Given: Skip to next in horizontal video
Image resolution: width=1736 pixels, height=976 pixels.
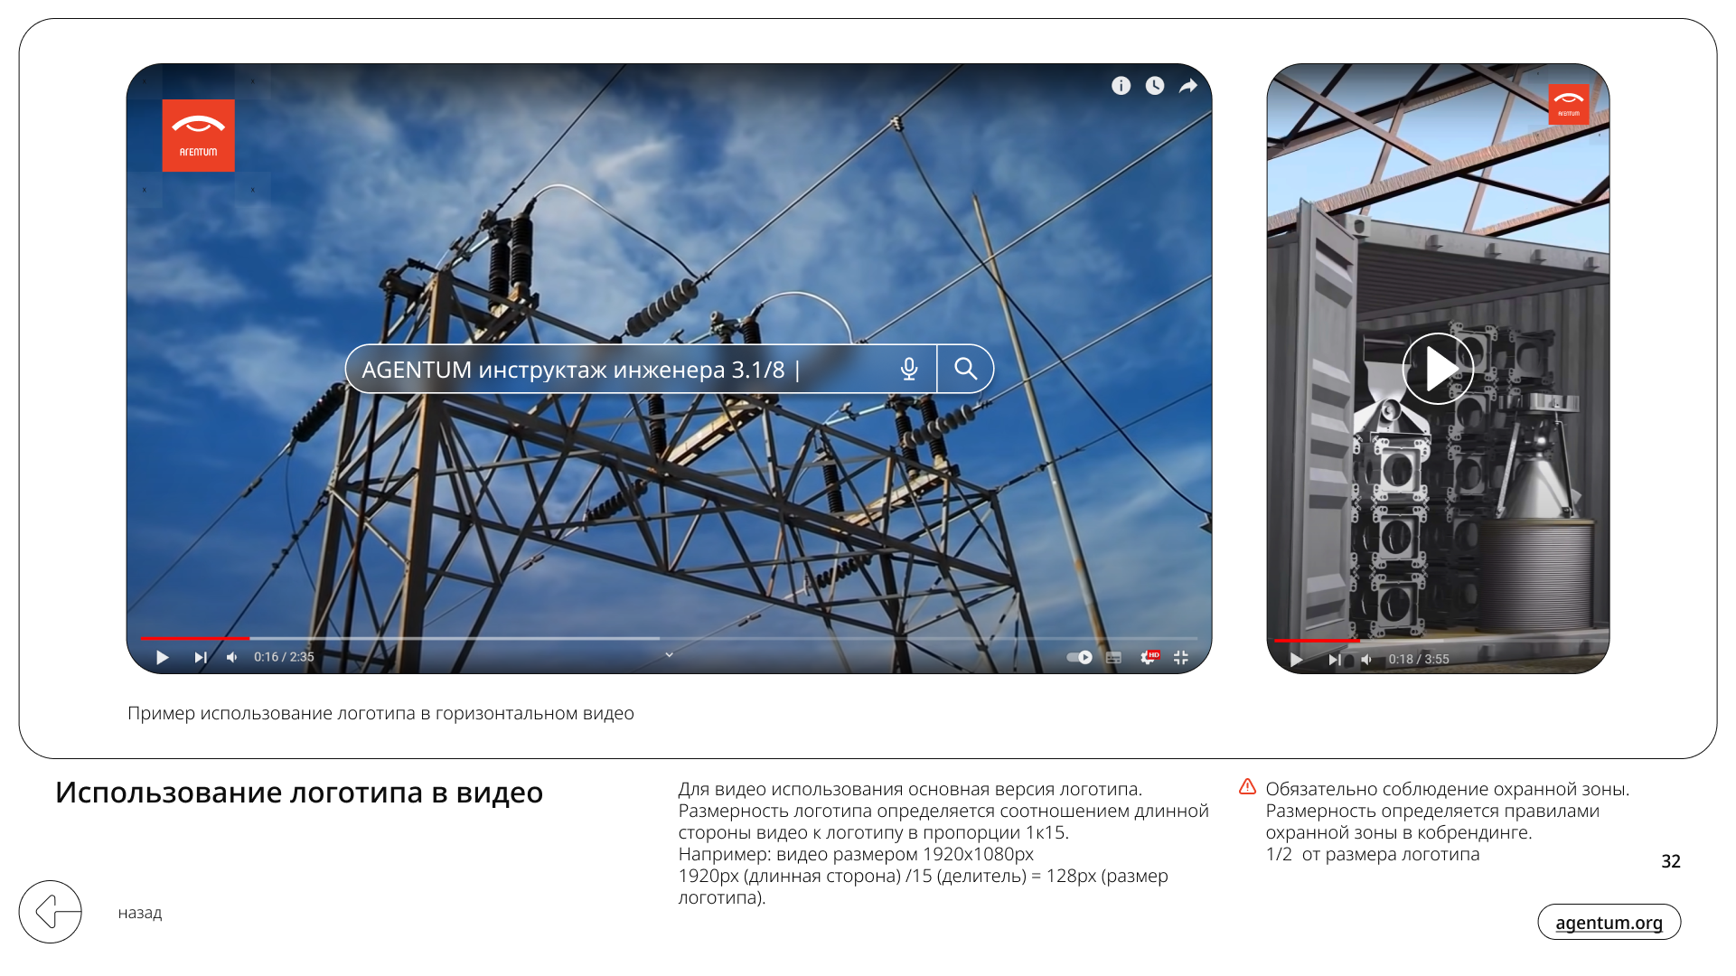Looking at the screenshot, I should click(200, 657).
